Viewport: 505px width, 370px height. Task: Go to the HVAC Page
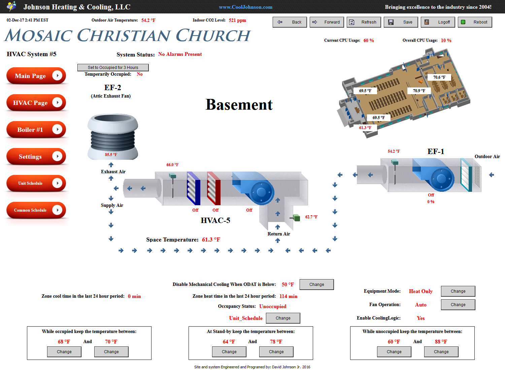36,103
